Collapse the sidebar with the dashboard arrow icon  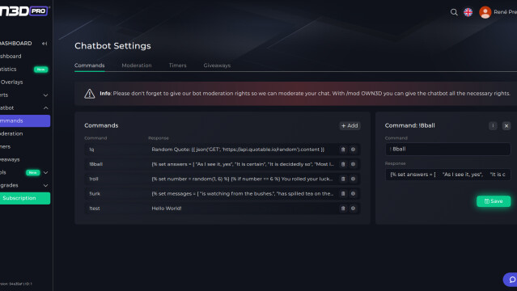[x=44, y=44]
